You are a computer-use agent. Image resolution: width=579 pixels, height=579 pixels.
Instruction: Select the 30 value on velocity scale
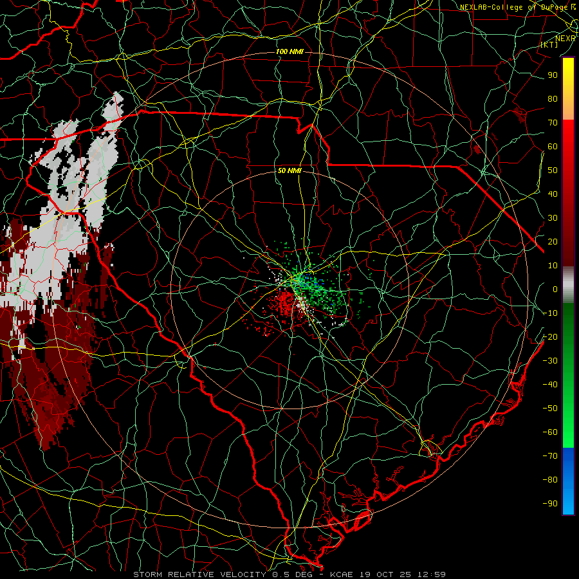tap(553, 218)
